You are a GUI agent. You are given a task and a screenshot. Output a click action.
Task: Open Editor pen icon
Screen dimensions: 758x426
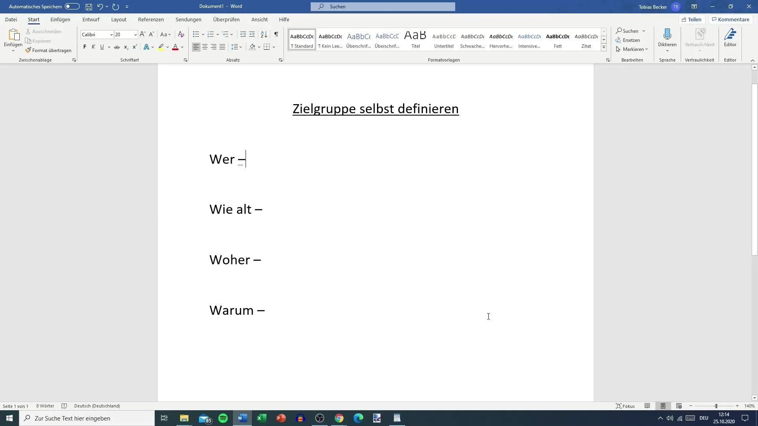click(730, 38)
